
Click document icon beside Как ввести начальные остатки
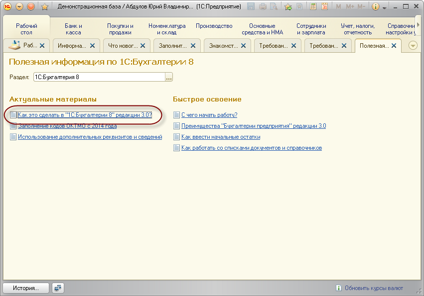[x=176, y=137]
